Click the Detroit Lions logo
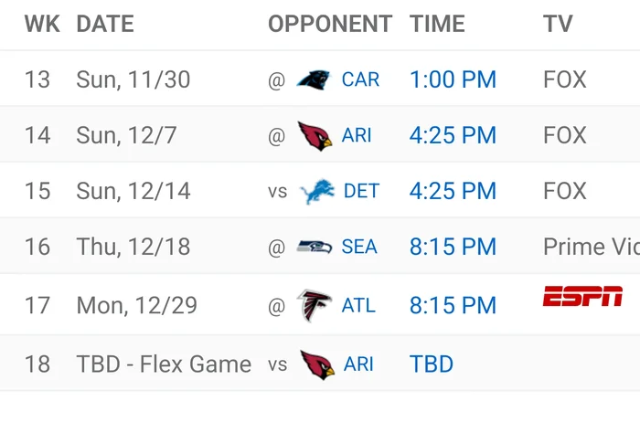The width and height of the screenshot is (640, 422). (317, 192)
